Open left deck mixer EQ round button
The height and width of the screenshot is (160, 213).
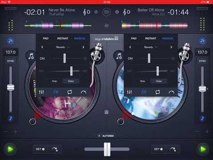pyautogui.click(x=11, y=41)
